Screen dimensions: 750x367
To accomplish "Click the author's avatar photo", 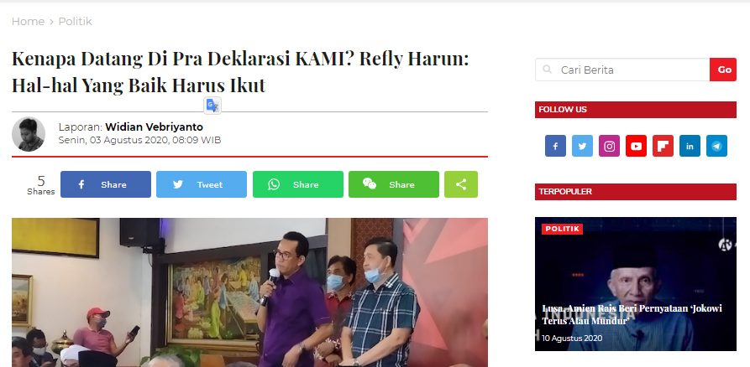I will click(29, 134).
